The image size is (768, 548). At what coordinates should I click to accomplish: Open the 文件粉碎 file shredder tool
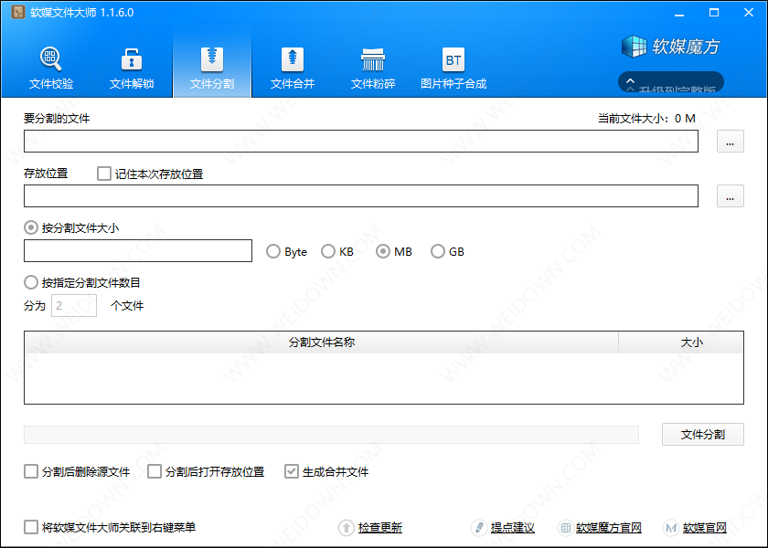pos(373,68)
